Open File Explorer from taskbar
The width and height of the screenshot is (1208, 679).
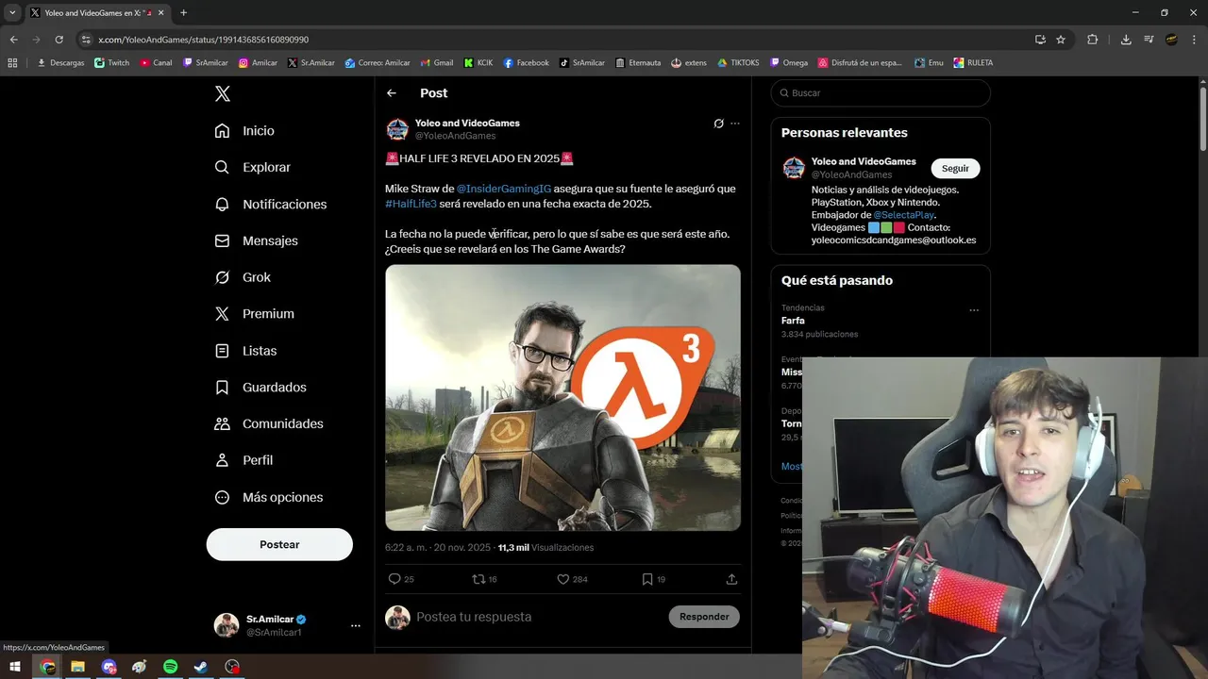[78, 667]
